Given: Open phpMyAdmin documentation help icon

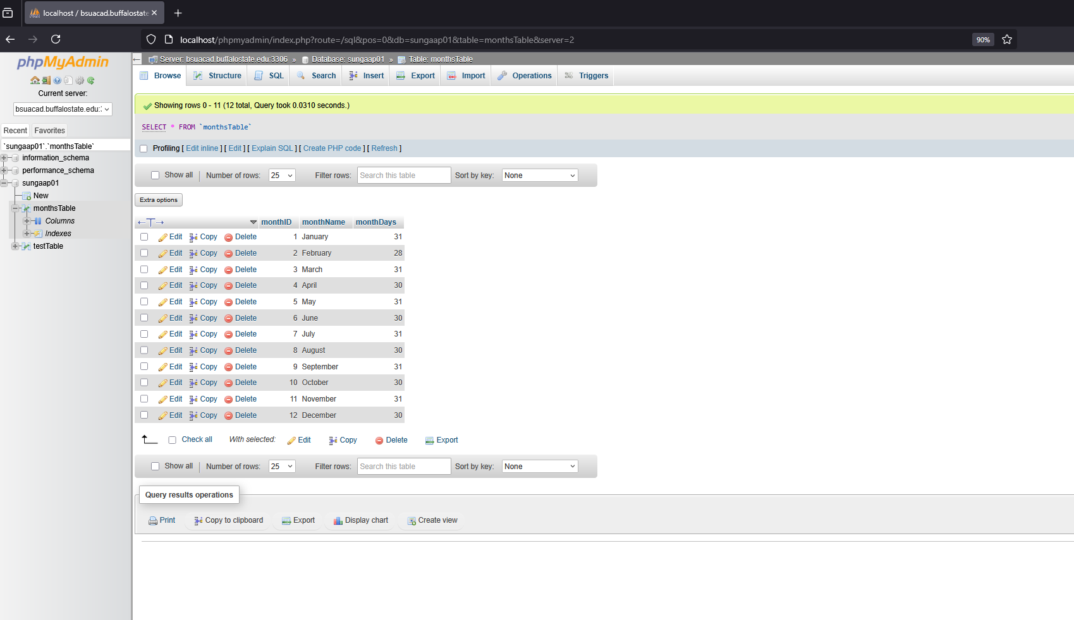Looking at the screenshot, I should (x=57, y=80).
